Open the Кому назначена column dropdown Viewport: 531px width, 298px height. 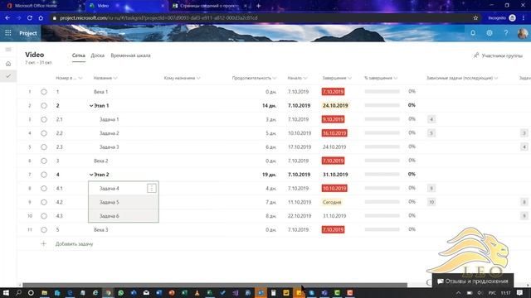198,78
